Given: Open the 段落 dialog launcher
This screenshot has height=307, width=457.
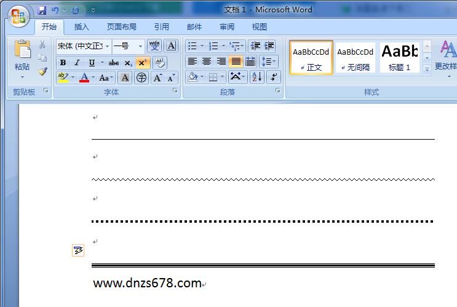Looking at the screenshot, I should [278, 90].
